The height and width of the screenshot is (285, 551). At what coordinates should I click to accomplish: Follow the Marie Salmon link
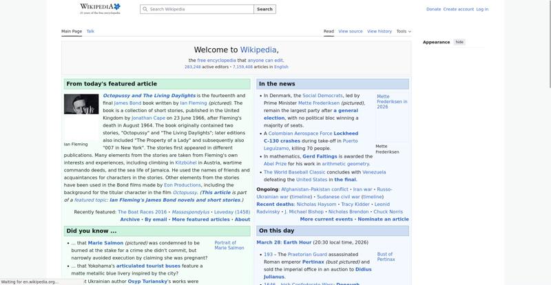(x=105, y=243)
